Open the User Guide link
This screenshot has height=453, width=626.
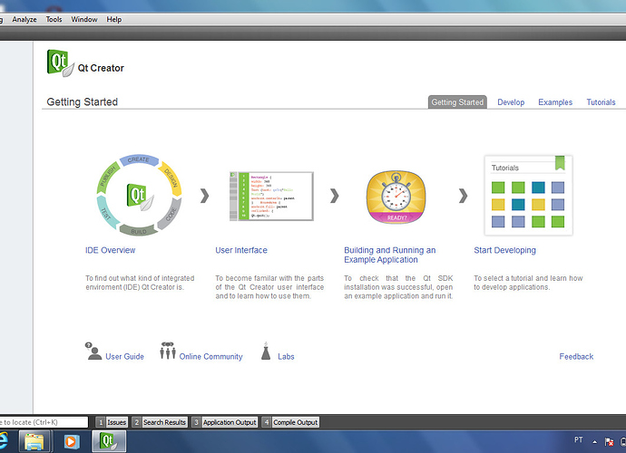[x=124, y=356]
